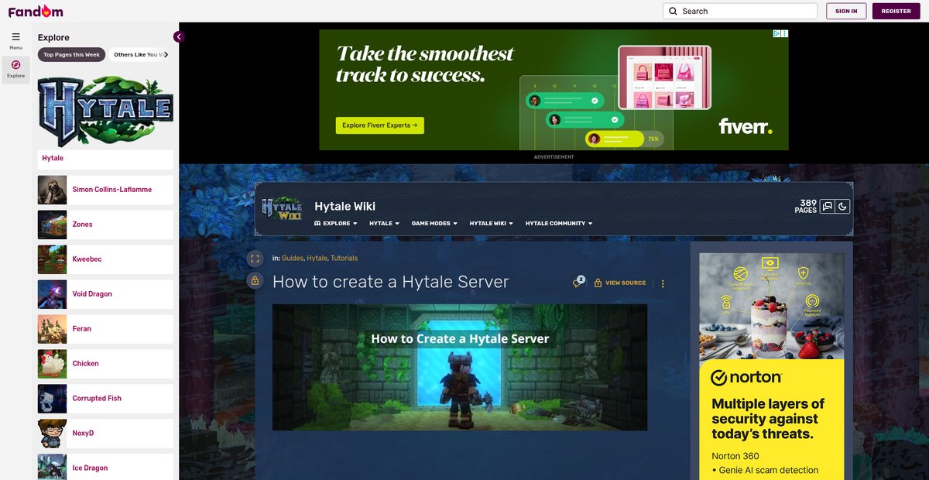Expand the Hytale Wiki navigation dropdown
The height and width of the screenshot is (480, 929).
tap(491, 224)
